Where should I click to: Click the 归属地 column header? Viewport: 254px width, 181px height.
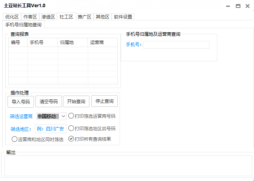click(x=72, y=43)
